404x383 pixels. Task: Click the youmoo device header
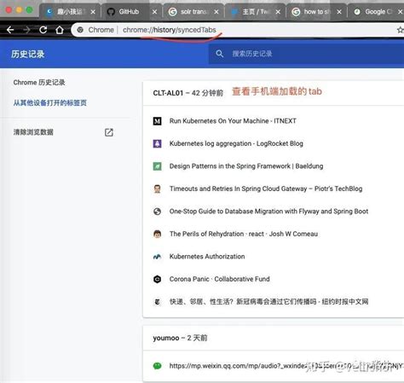coord(180,338)
